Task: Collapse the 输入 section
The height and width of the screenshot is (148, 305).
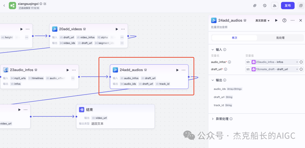Action: 213,50
